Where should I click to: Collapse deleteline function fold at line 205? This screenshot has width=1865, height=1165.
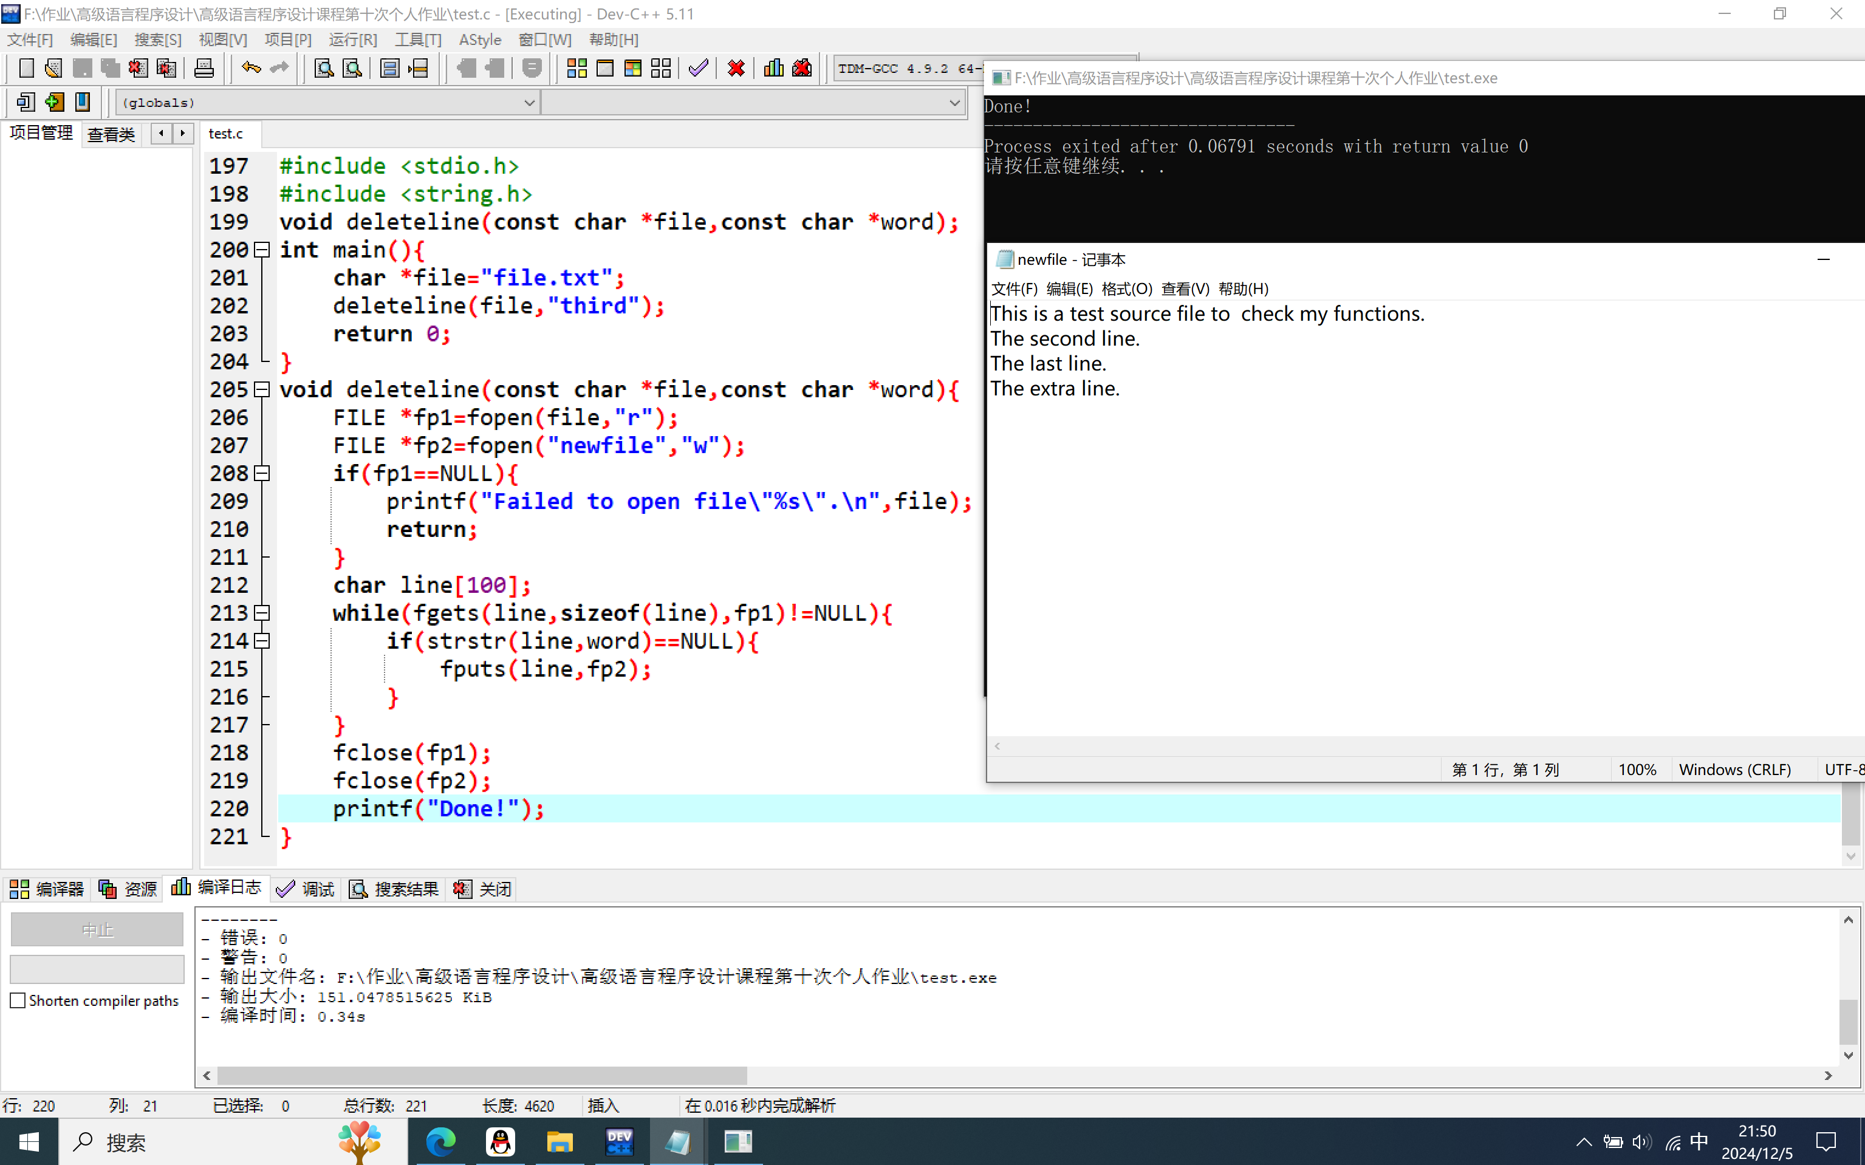(262, 389)
